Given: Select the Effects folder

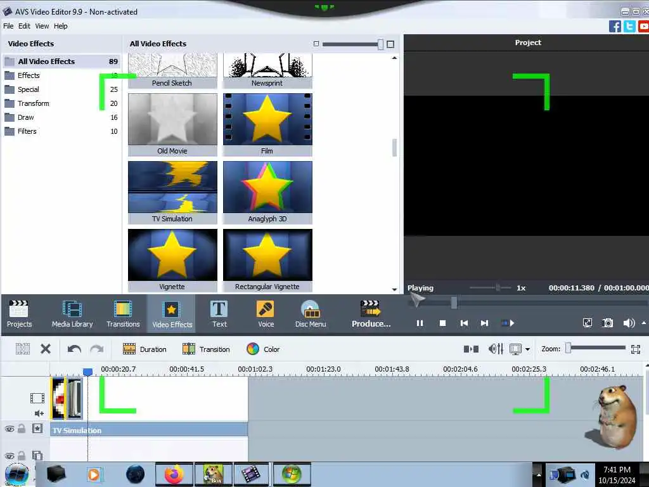Looking at the screenshot, I should [x=61, y=75].
